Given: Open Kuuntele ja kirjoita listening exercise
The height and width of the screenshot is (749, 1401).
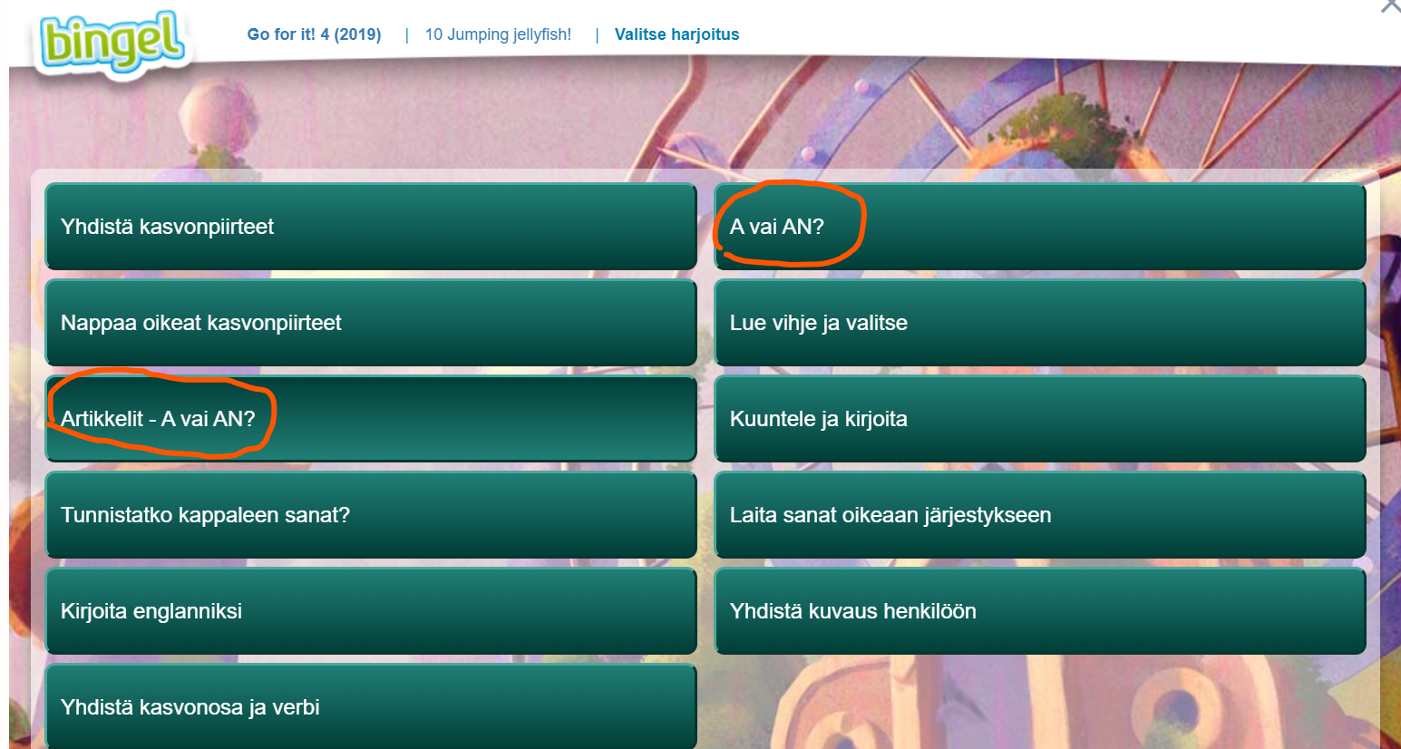Looking at the screenshot, I should tap(1039, 419).
